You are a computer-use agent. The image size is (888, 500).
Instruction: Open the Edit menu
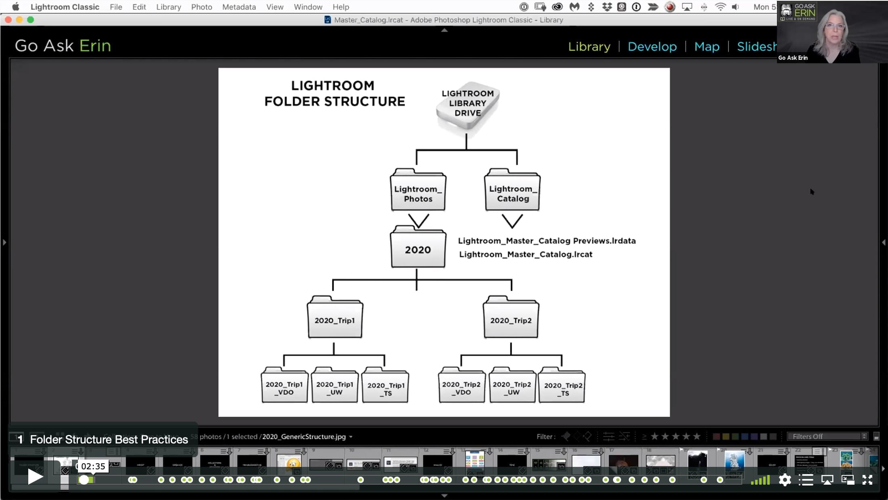tap(139, 7)
